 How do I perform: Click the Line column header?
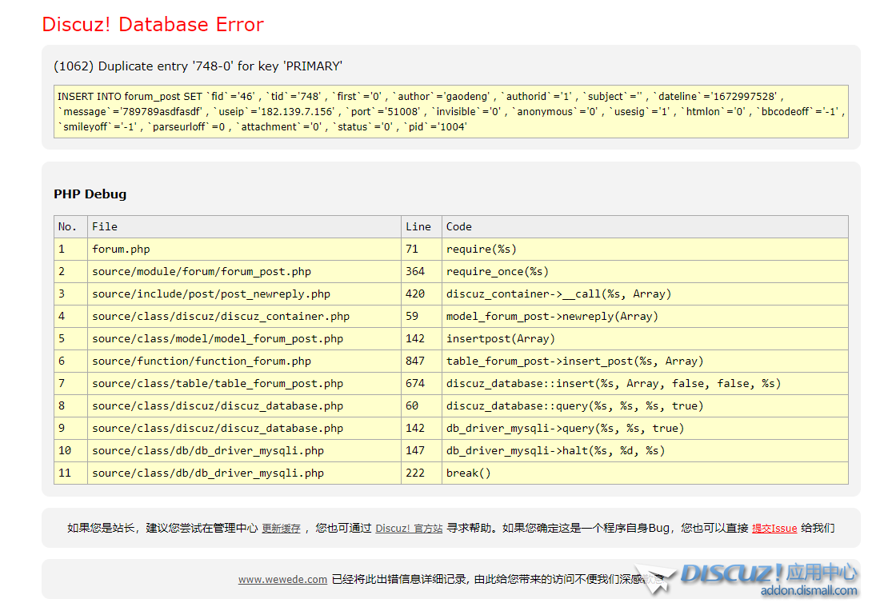[x=418, y=226]
